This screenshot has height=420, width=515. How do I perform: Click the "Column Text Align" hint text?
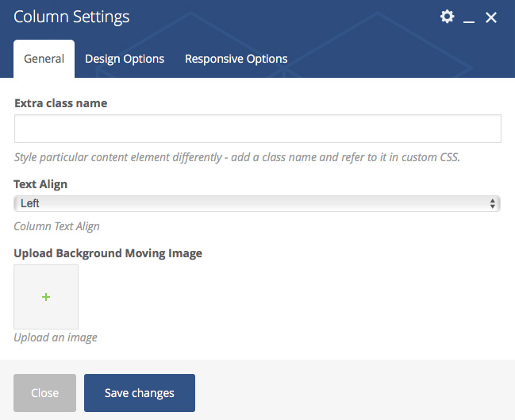coord(56,226)
